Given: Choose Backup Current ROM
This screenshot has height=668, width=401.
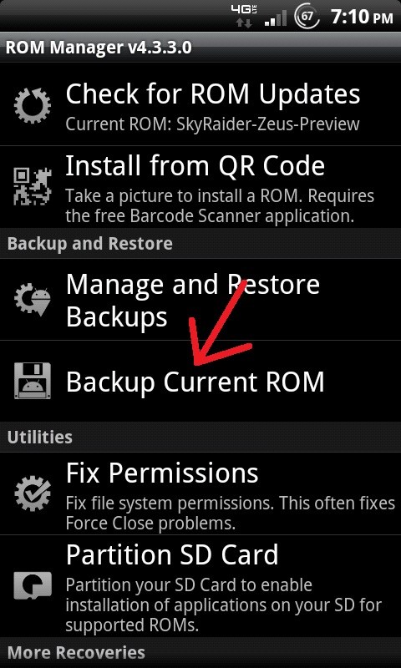Looking at the screenshot, I should click(200, 381).
